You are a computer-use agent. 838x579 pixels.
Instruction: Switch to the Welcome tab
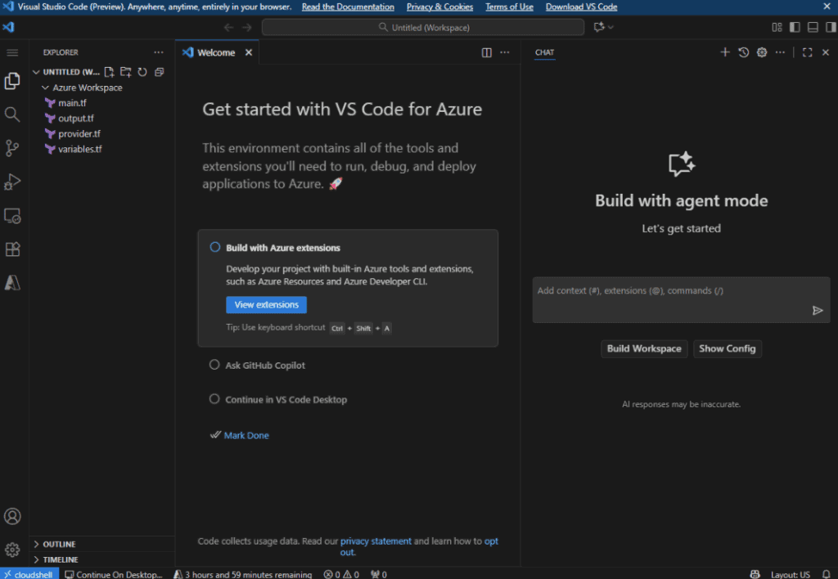216,52
